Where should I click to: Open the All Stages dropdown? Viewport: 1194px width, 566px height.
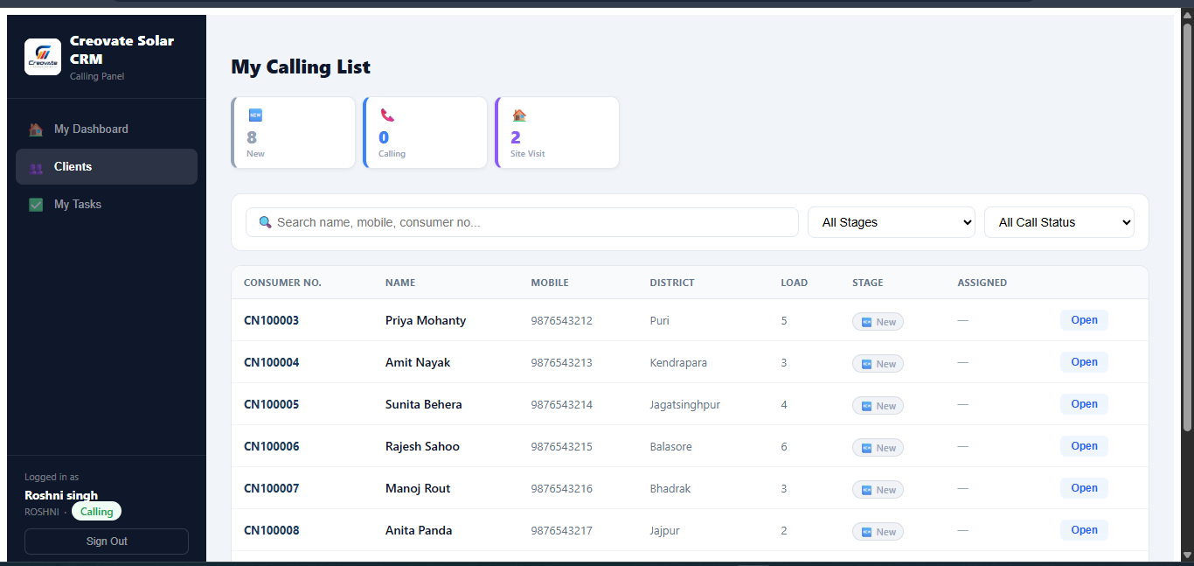coord(892,222)
